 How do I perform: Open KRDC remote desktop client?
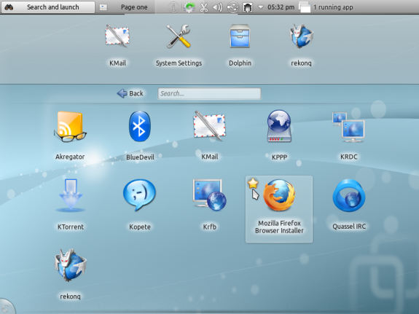pos(349,136)
